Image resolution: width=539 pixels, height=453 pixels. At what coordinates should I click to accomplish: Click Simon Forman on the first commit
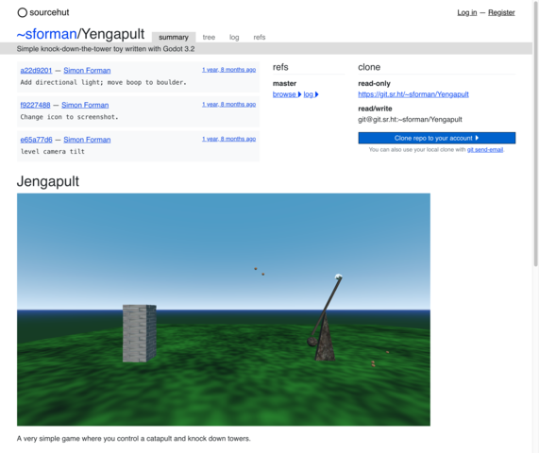point(87,71)
